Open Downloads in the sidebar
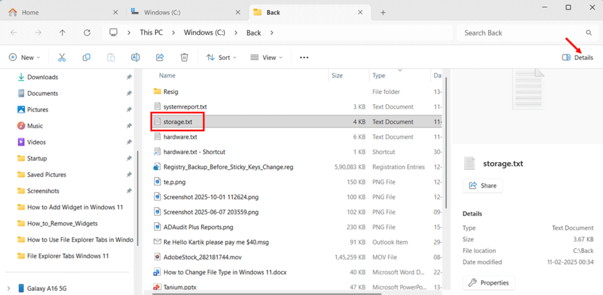 click(42, 77)
